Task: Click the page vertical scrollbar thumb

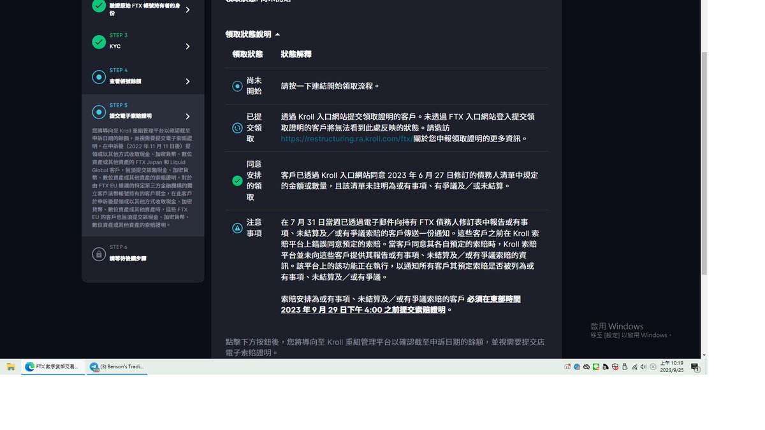Action: pyautogui.click(x=704, y=163)
